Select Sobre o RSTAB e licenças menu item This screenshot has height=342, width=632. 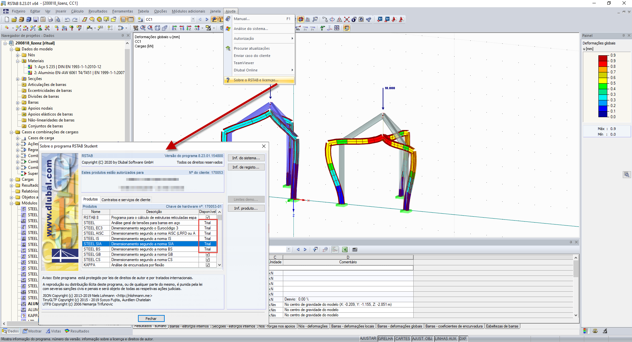point(259,80)
